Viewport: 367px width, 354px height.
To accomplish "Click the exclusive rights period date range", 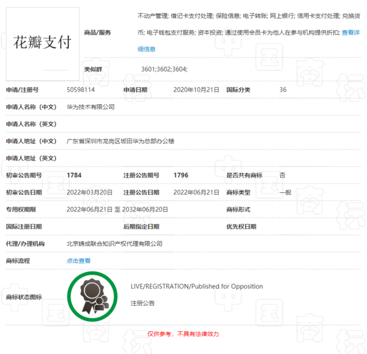I will click(x=117, y=209).
